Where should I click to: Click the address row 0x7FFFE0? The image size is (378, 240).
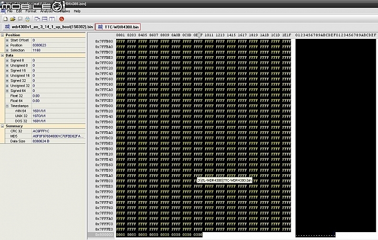(104, 229)
